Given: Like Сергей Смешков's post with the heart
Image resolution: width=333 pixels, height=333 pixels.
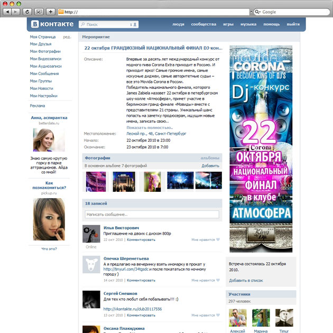Looking at the screenshot, I should pyautogui.click(x=218, y=315).
